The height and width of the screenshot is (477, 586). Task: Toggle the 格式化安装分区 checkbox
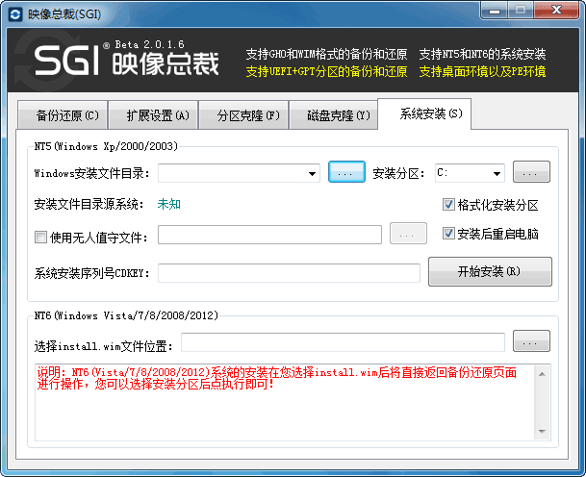coord(448,205)
